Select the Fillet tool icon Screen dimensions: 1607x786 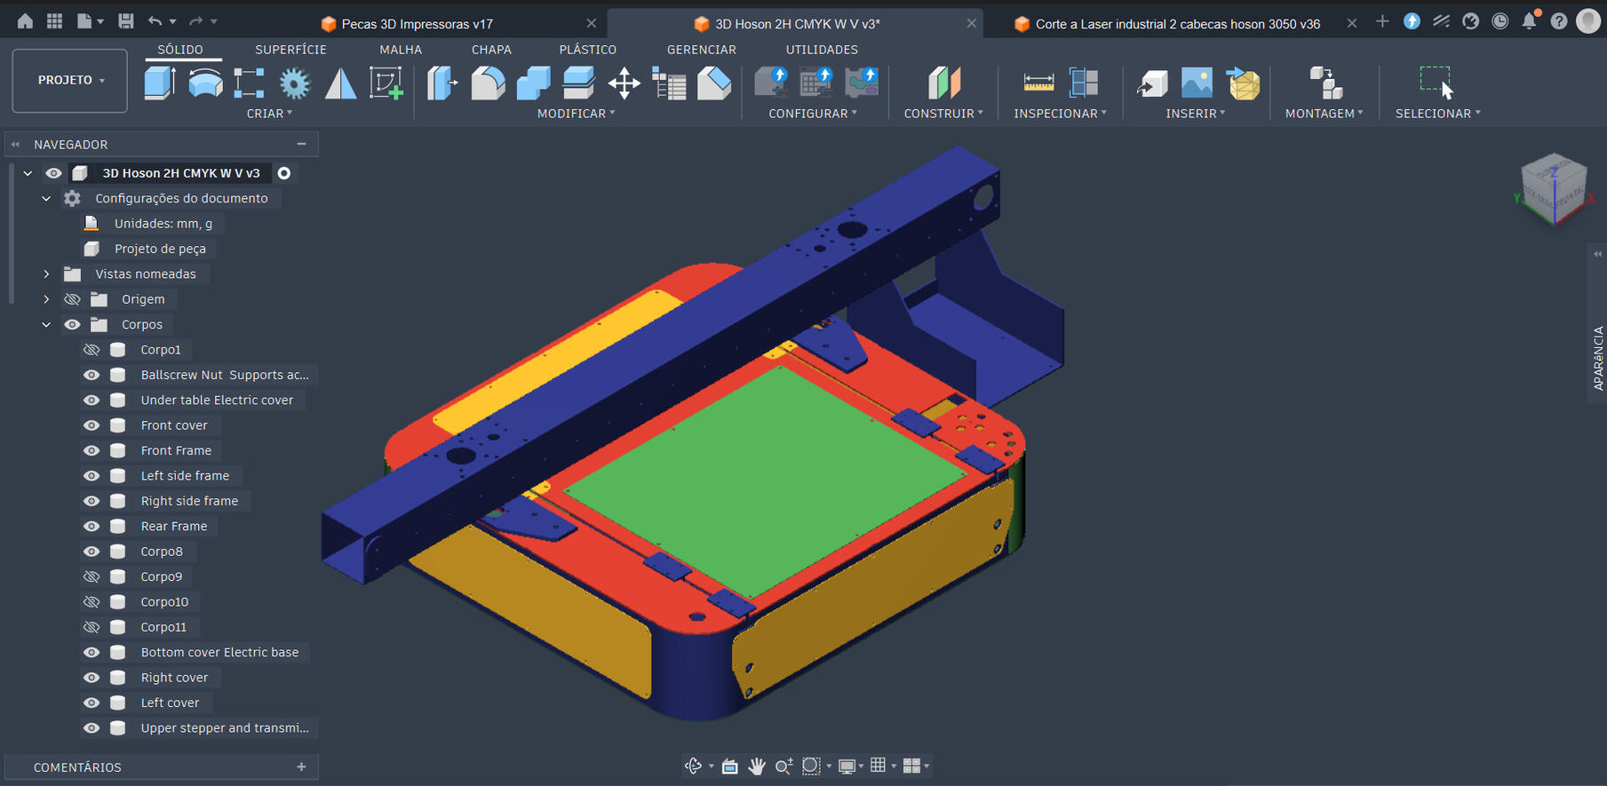tap(488, 83)
